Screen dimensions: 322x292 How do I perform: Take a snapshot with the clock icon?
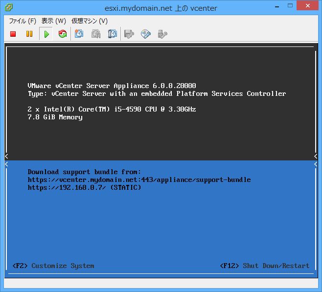79,34
